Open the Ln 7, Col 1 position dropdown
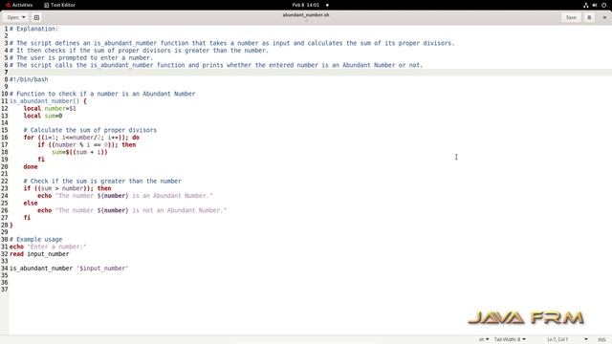612x344 pixels. click(x=567, y=339)
